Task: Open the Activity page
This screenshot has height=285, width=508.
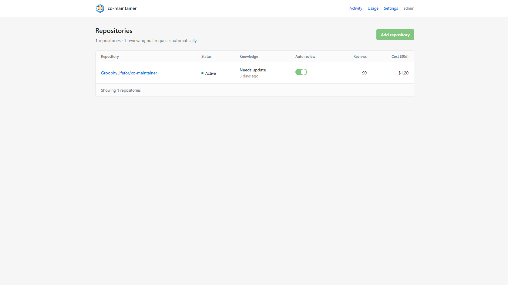Action: pos(356,8)
